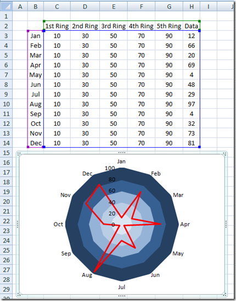Select the 'Aug' label cell in the table

(36, 104)
